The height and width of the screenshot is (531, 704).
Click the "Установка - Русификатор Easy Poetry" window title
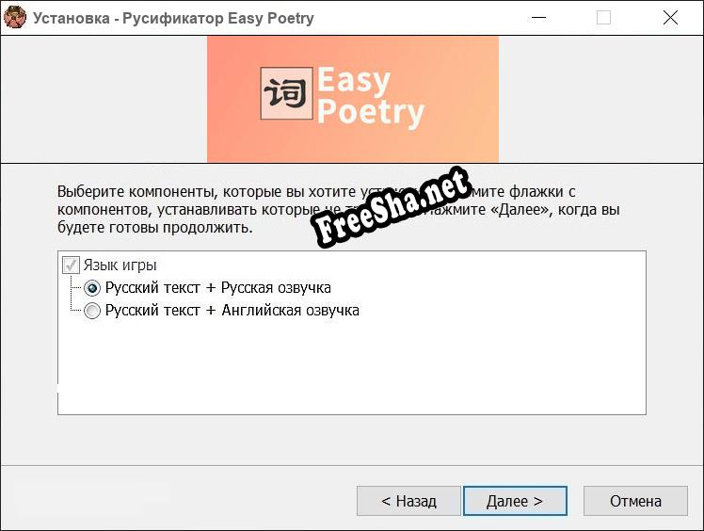click(x=174, y=18)
